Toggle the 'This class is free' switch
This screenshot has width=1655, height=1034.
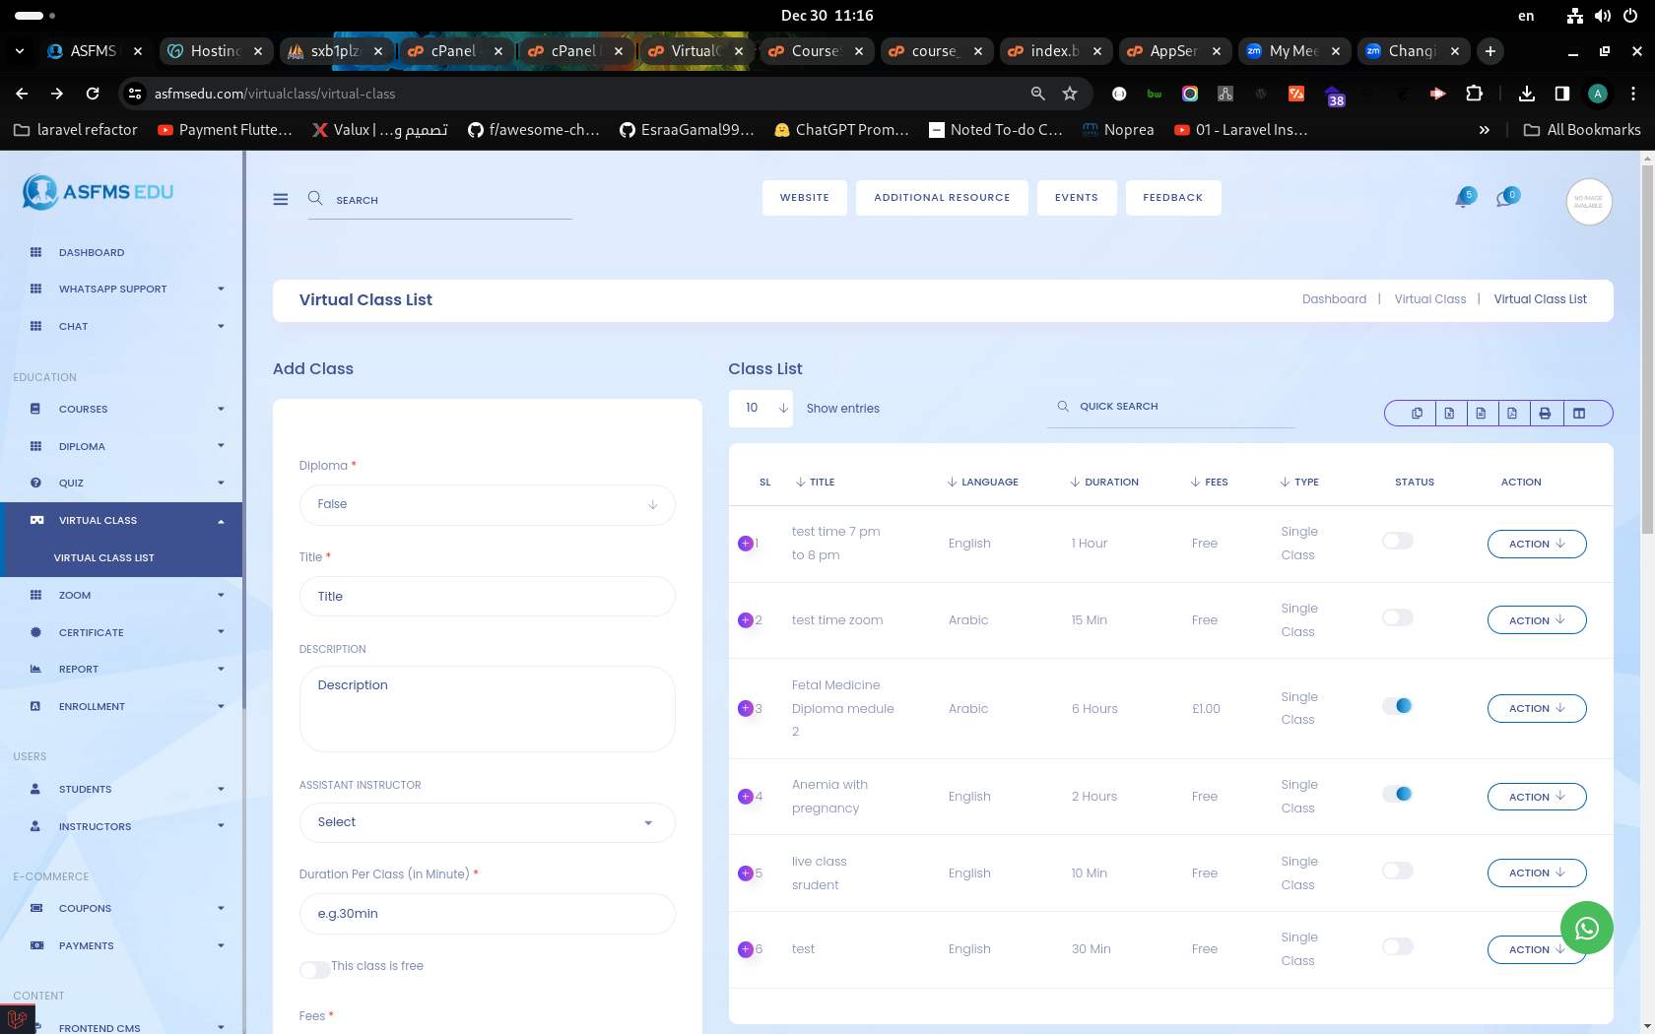click(x=314, y=970)
